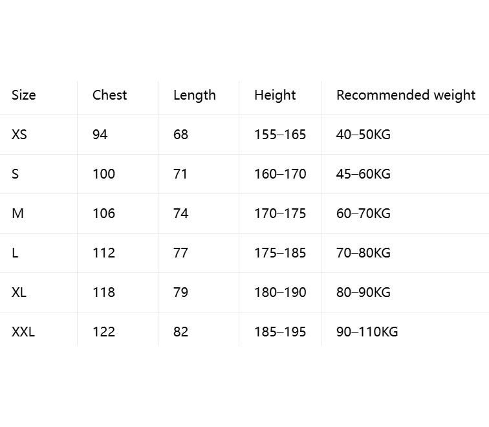The image size is (489, 427).
Task: Click the Length column header
Action: 195,96
